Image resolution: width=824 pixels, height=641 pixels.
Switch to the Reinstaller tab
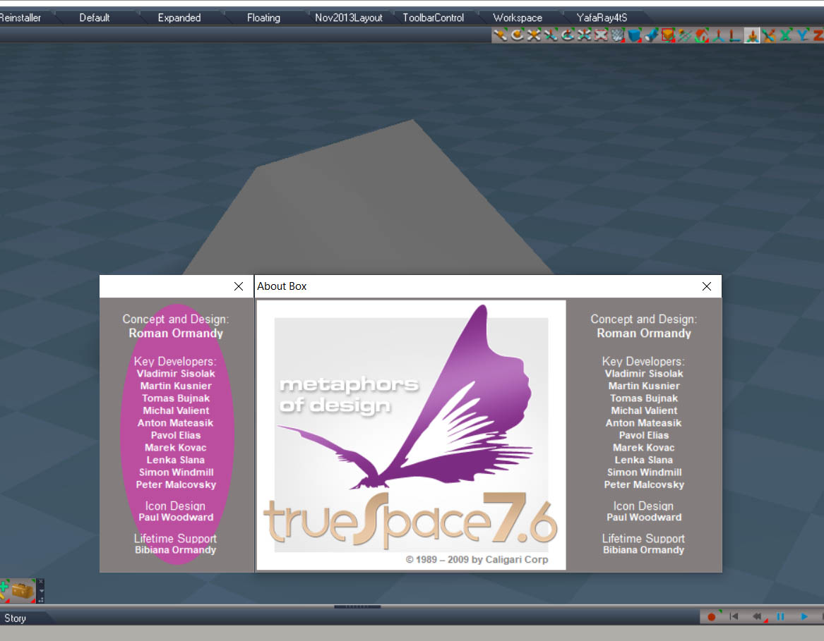pos(21,18)
